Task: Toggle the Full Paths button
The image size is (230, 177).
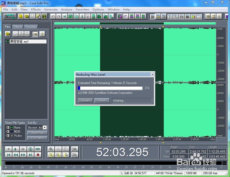Action: 37,138
